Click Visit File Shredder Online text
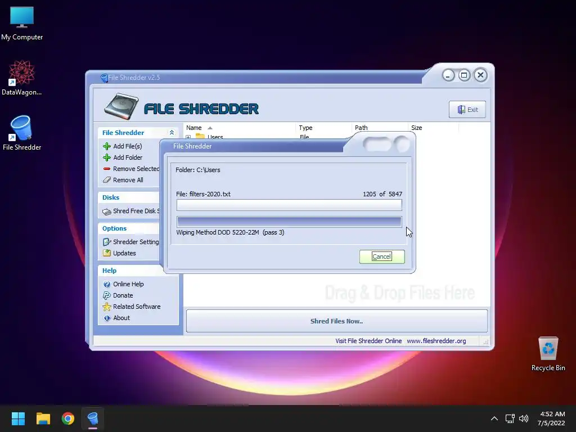This screenshot has width=576, height=432. pyautogui.click(x=368, y=341)
